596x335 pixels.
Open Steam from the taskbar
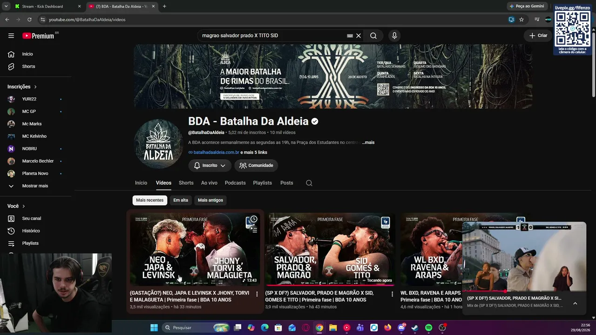pyautogui.click(x=415, y=328)
